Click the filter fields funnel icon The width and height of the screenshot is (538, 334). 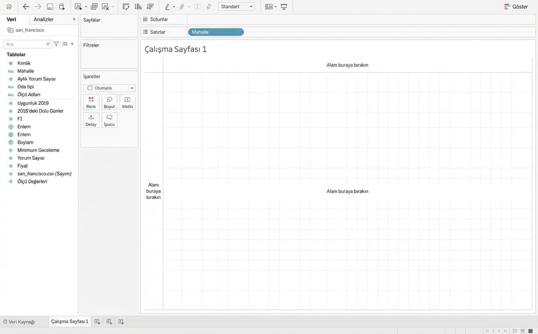[x=56, y=44]
